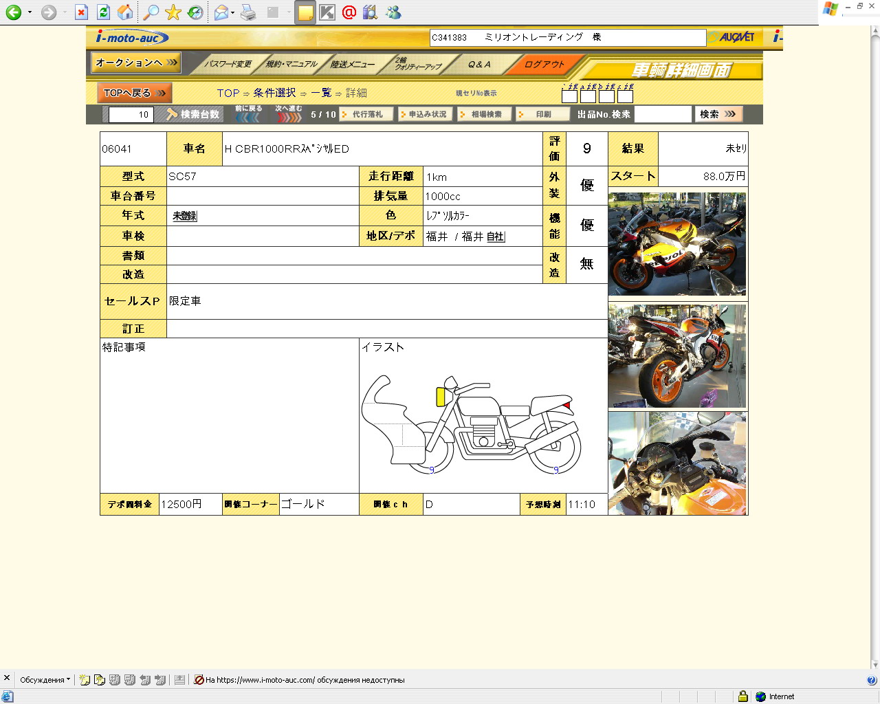Image resolution: width=880 pixels, height=704 pixels.
Task: Click the Internet zone status bar indicator
Action: (775, 696)
